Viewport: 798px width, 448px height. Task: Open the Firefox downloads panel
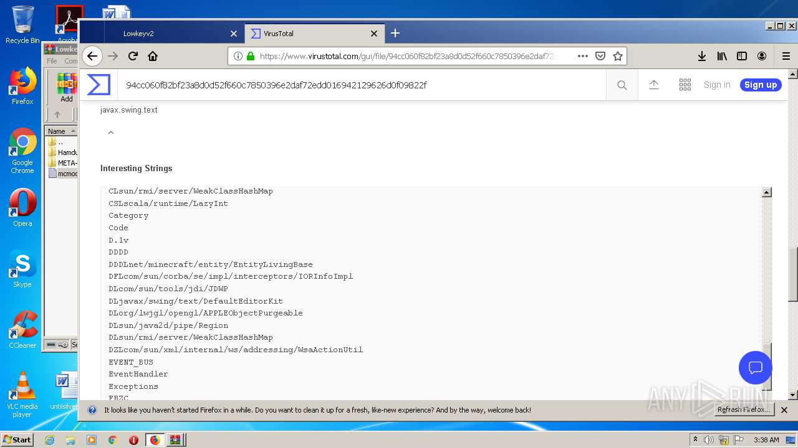click(702, 56)
